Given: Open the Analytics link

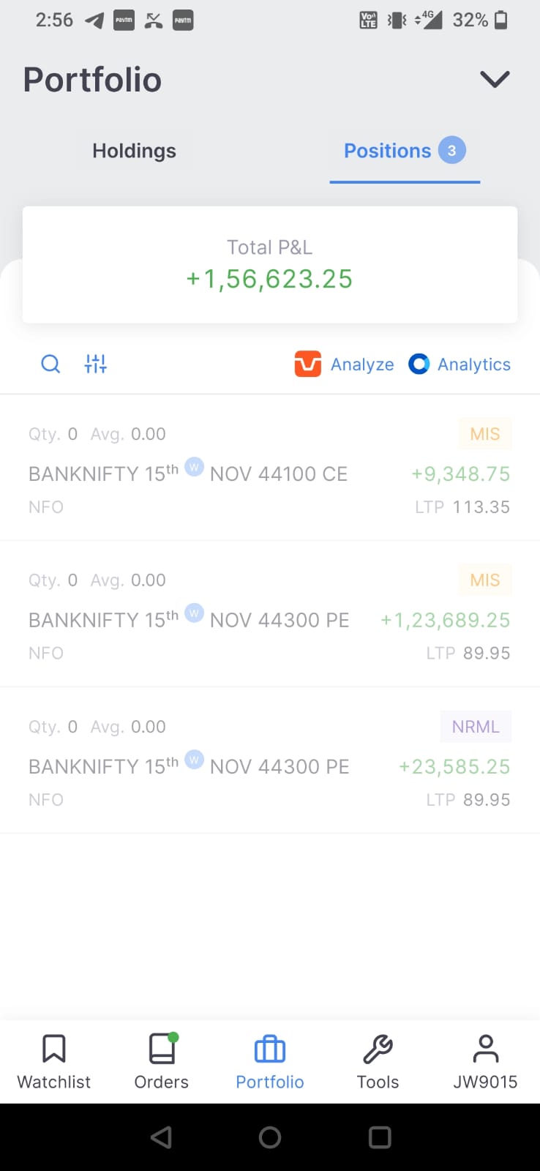Looking at the screenshot, I should pyautogui.click(x=474, y=364).
